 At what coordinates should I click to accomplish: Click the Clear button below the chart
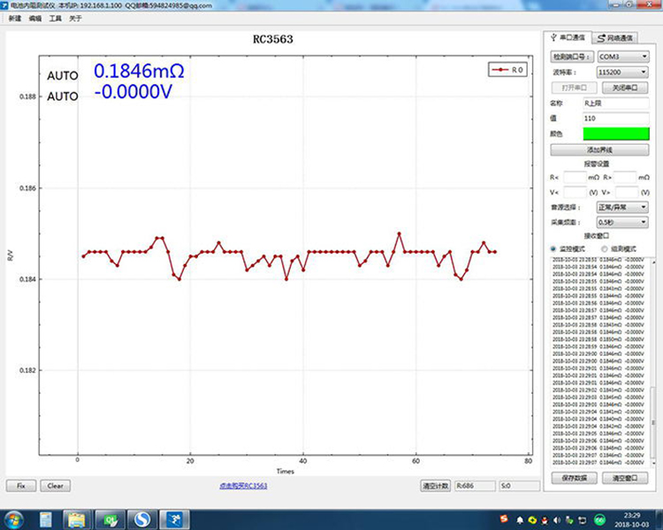(x=56, y=486)
